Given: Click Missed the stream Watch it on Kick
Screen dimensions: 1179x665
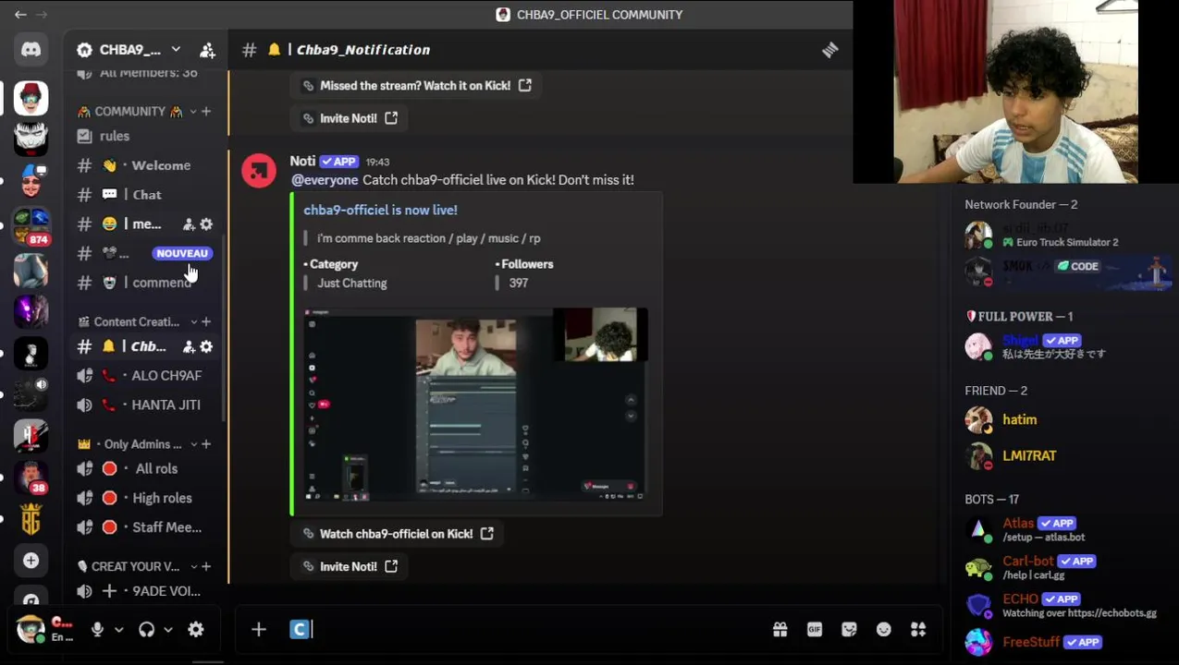Looking at the screenshot, I should pyautogui.click(x=417, y=85).
